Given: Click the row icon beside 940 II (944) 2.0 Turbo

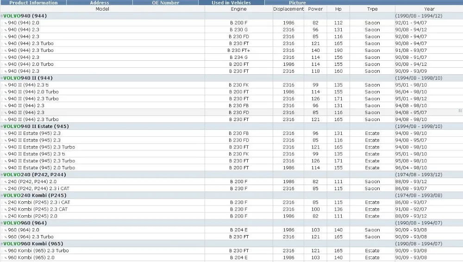Looking at the screenshot, I should (x=5, y=92).
